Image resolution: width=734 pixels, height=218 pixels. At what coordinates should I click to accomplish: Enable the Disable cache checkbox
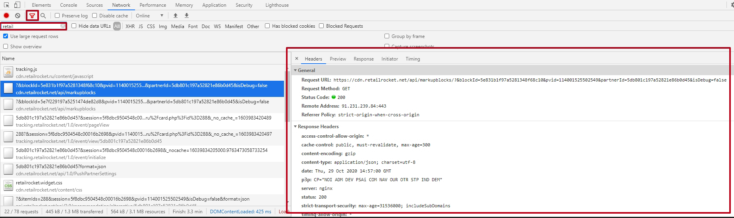pyautogui.click(x=95, y=15)
